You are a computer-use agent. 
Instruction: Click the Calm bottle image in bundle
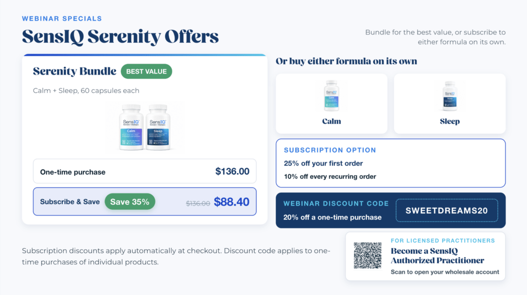coord(131,127)
